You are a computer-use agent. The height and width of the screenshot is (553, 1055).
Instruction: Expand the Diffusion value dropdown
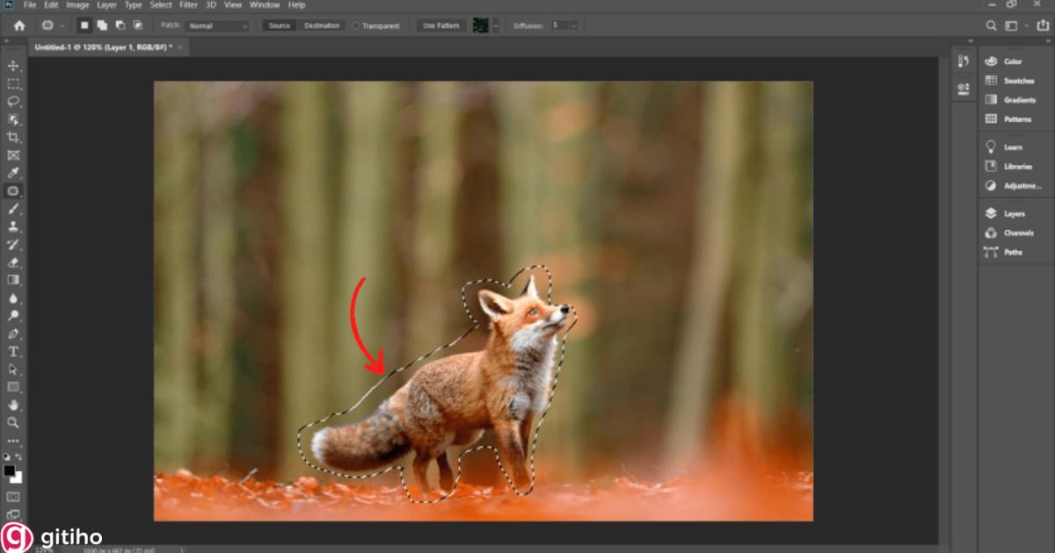(x=572, y=25)
